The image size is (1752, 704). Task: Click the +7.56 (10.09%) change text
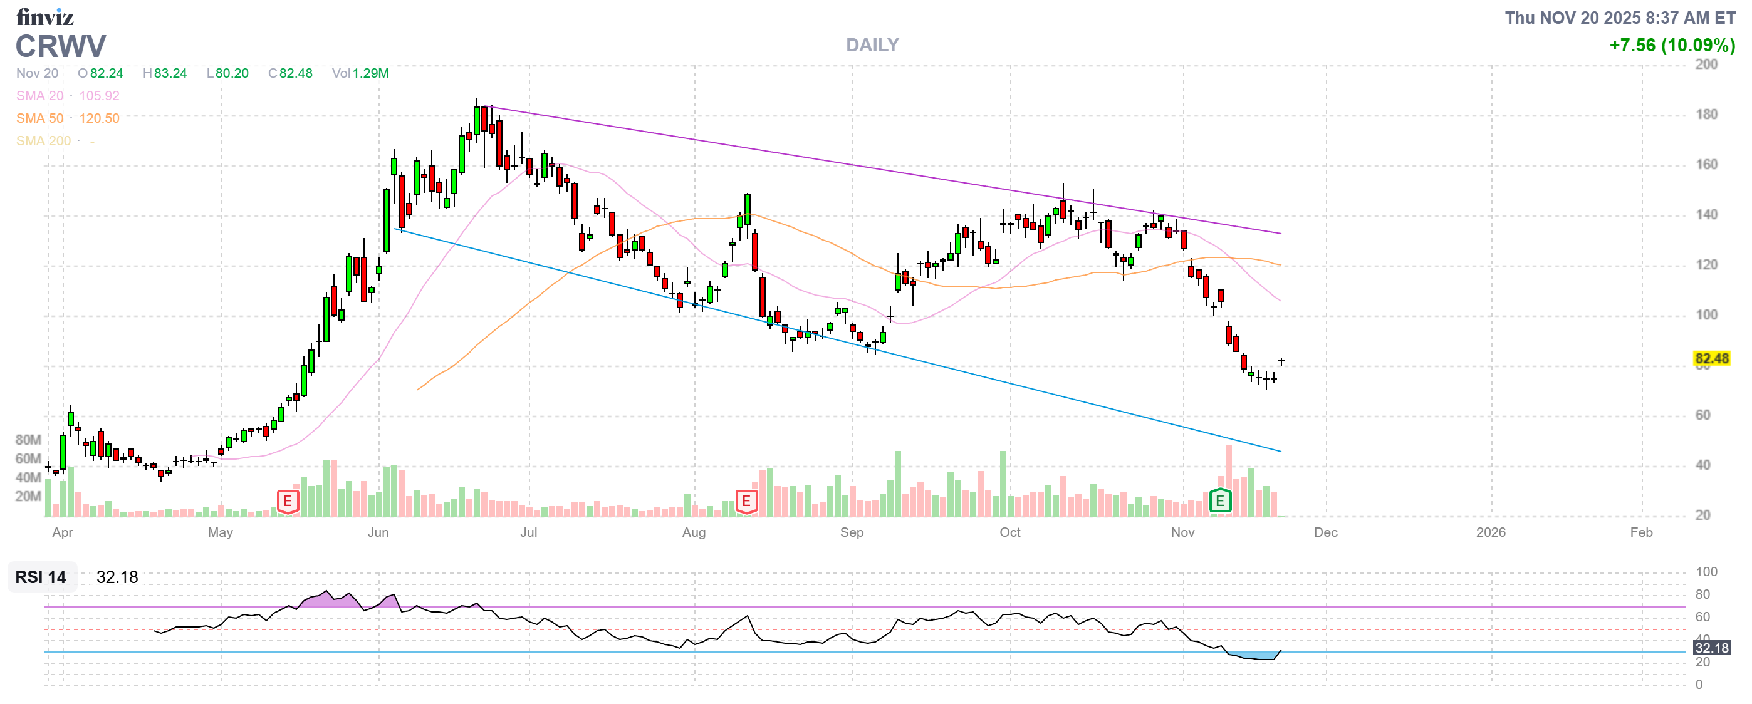click(x=1671, y=45)
